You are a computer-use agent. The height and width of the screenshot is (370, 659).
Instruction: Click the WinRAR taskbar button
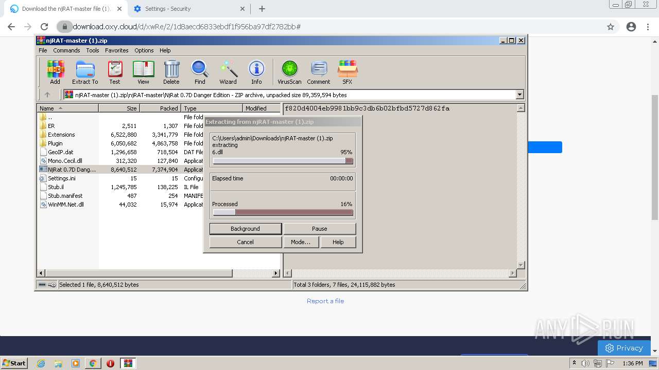[128, 363]
